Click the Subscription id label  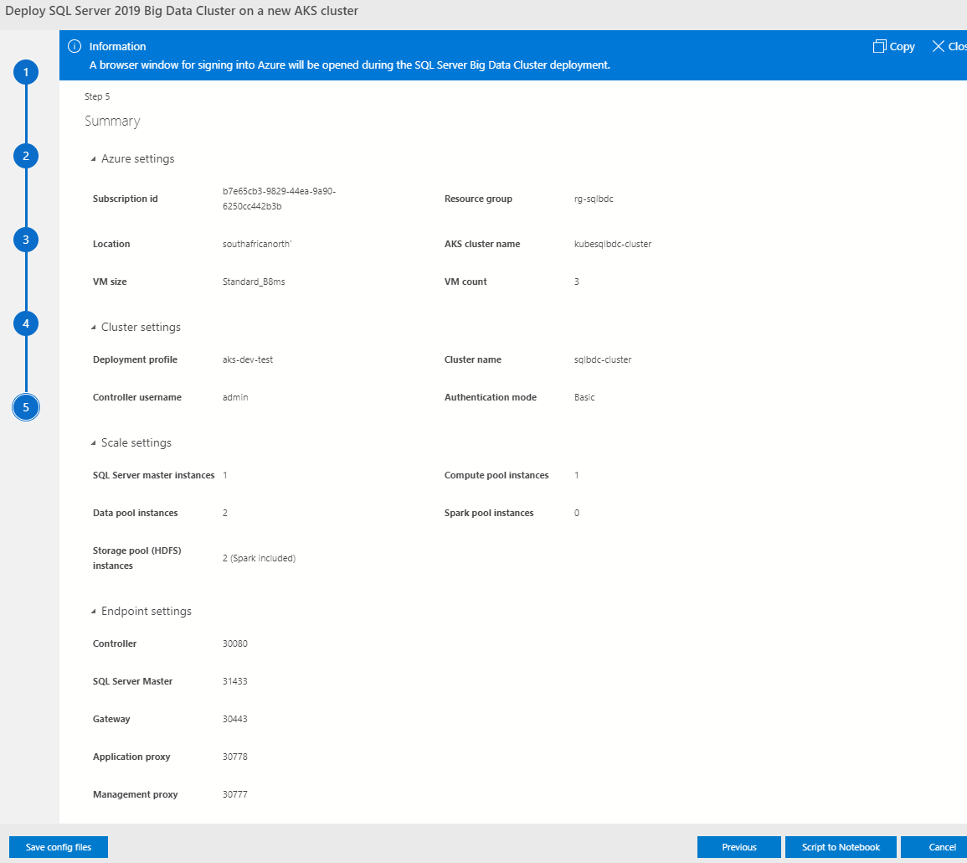[x=126, y=199]
